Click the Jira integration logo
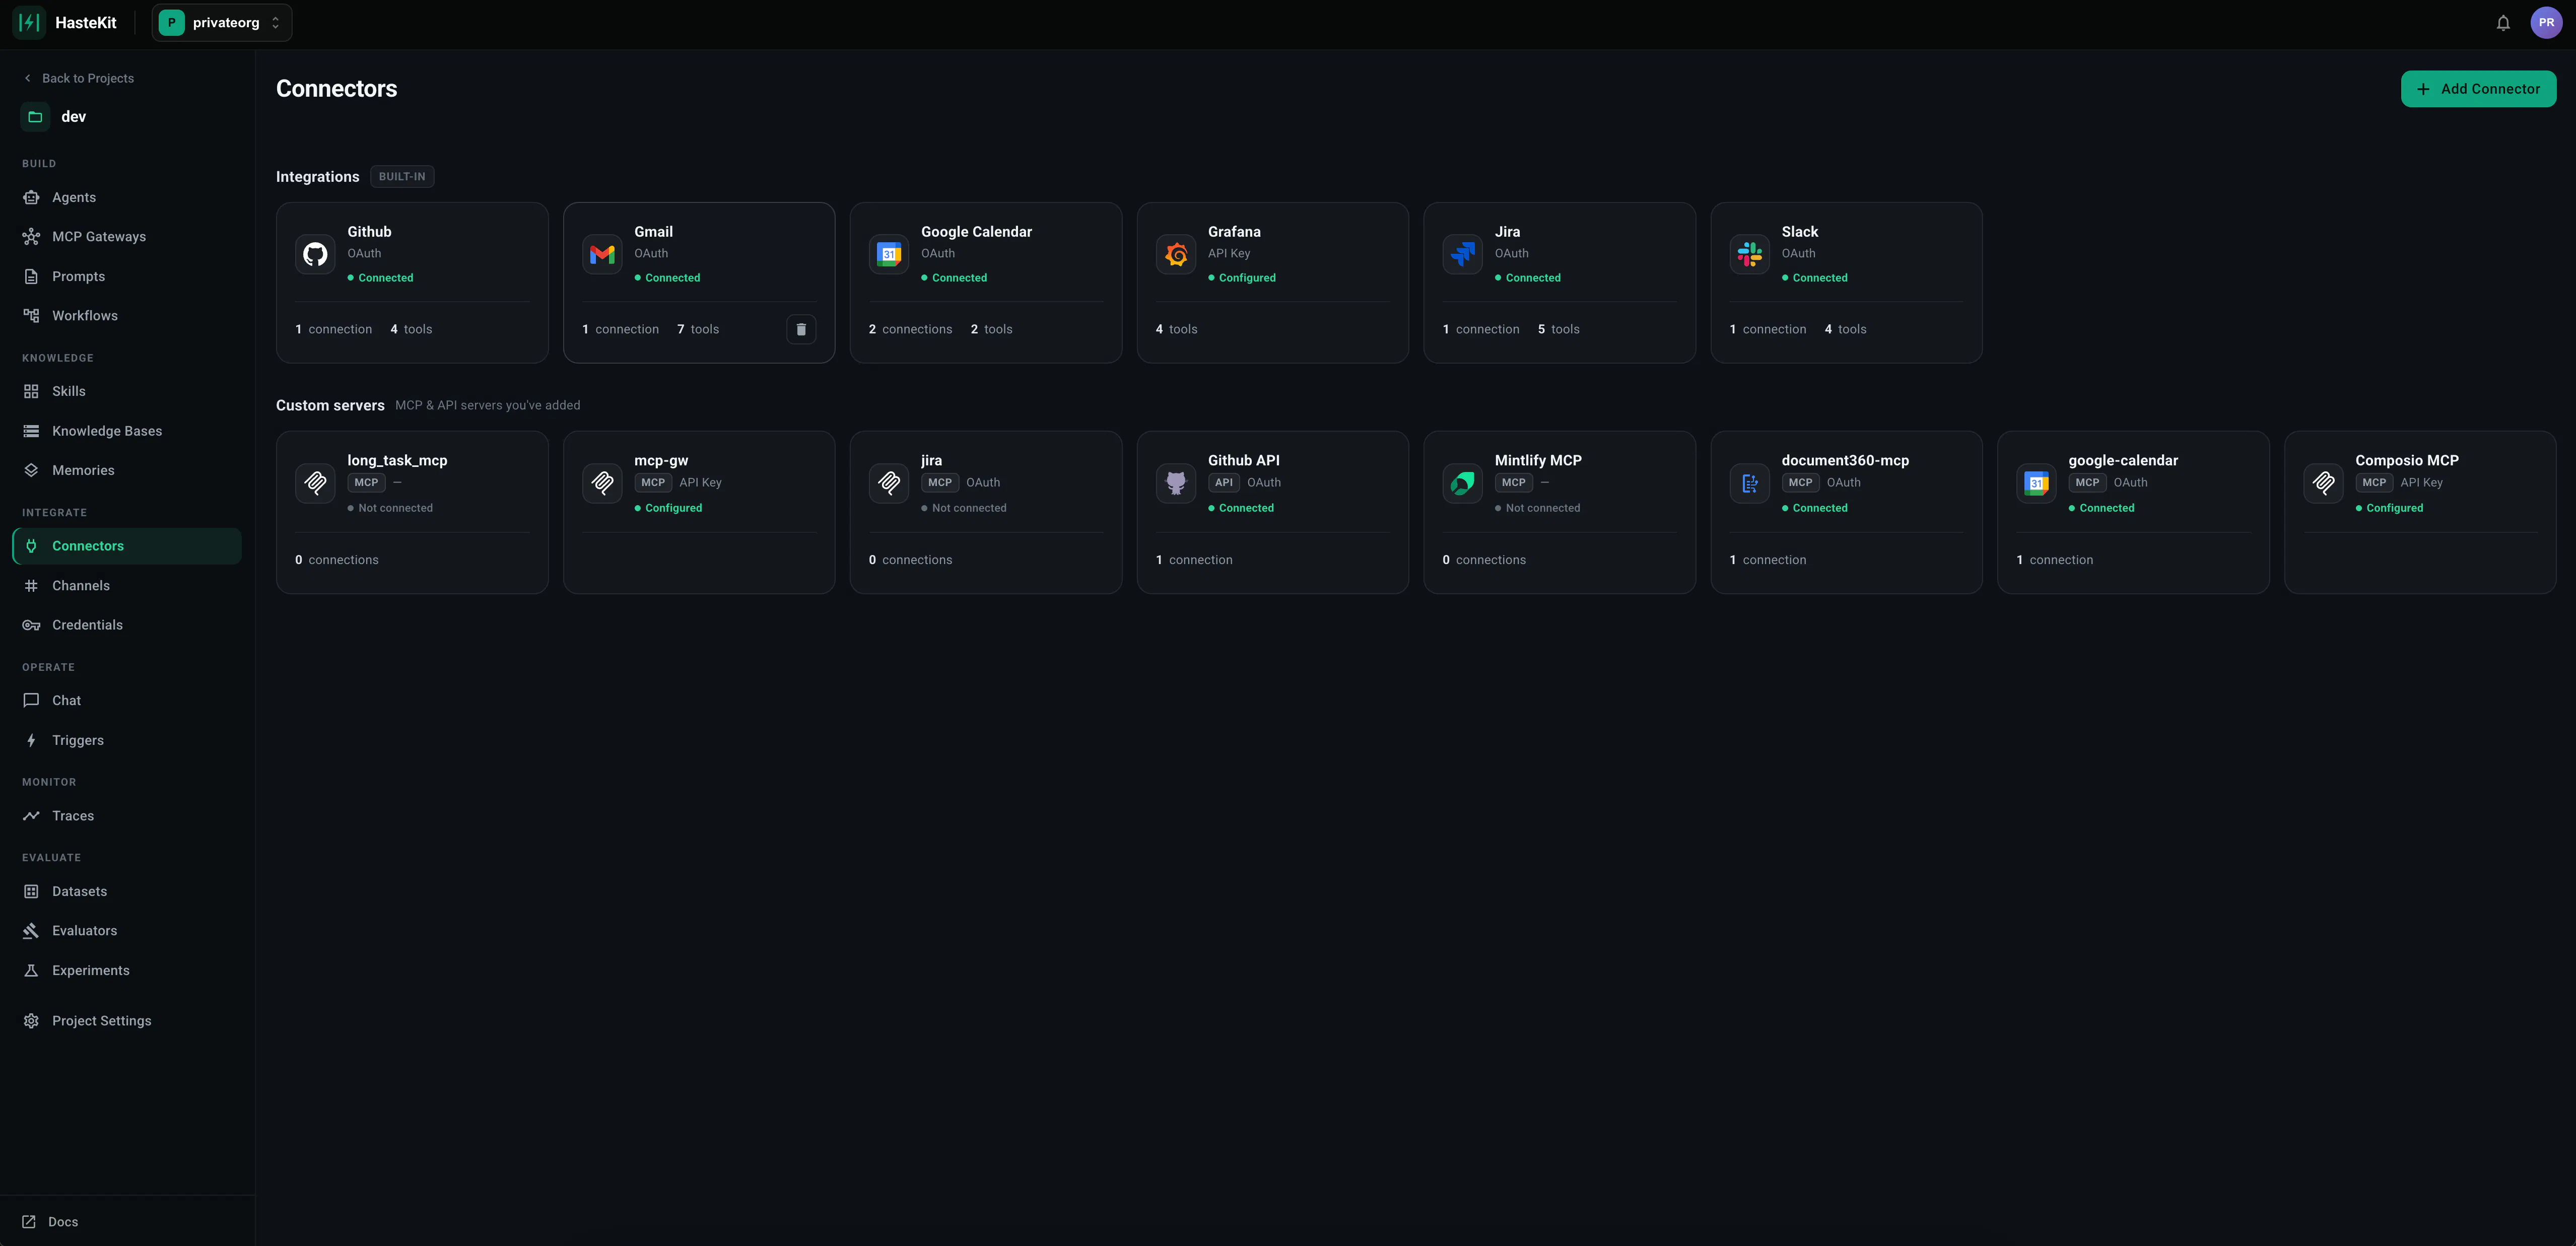The width and height of the screenshot is (2576, 1246). tap(1462, 254)
